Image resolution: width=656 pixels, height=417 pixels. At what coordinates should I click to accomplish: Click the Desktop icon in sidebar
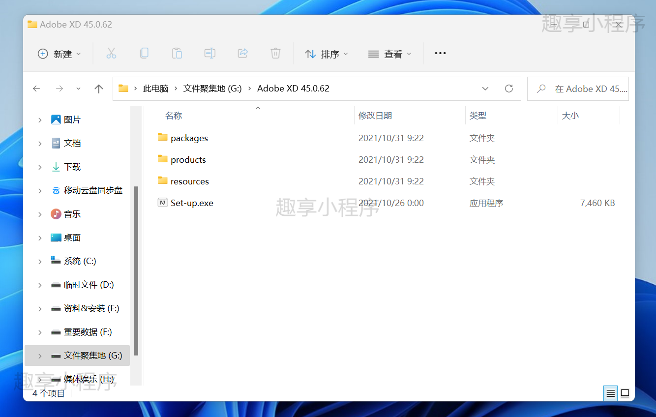pyautogui.click(x=56, y=238)
